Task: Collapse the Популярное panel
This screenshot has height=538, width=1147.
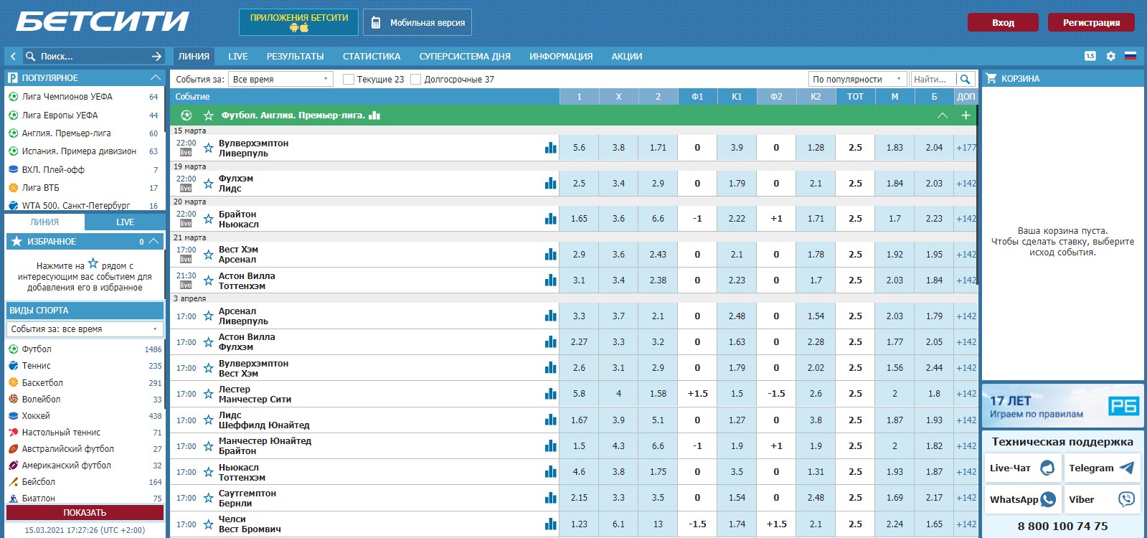Action: click(x=155, y=77)
